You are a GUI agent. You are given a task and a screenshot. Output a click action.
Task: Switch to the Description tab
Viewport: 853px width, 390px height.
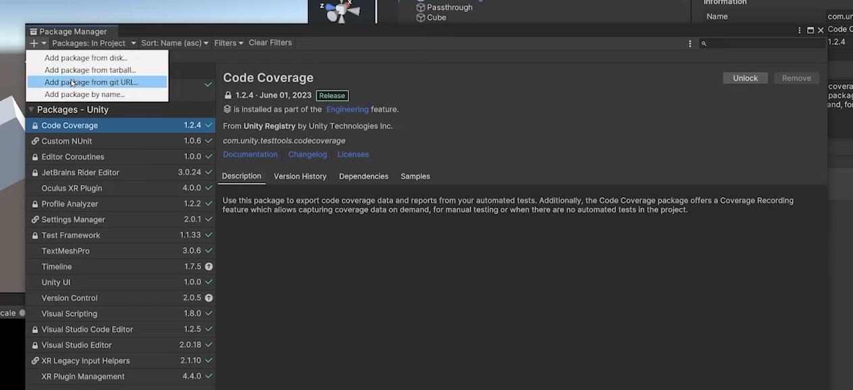coord(242,176)
